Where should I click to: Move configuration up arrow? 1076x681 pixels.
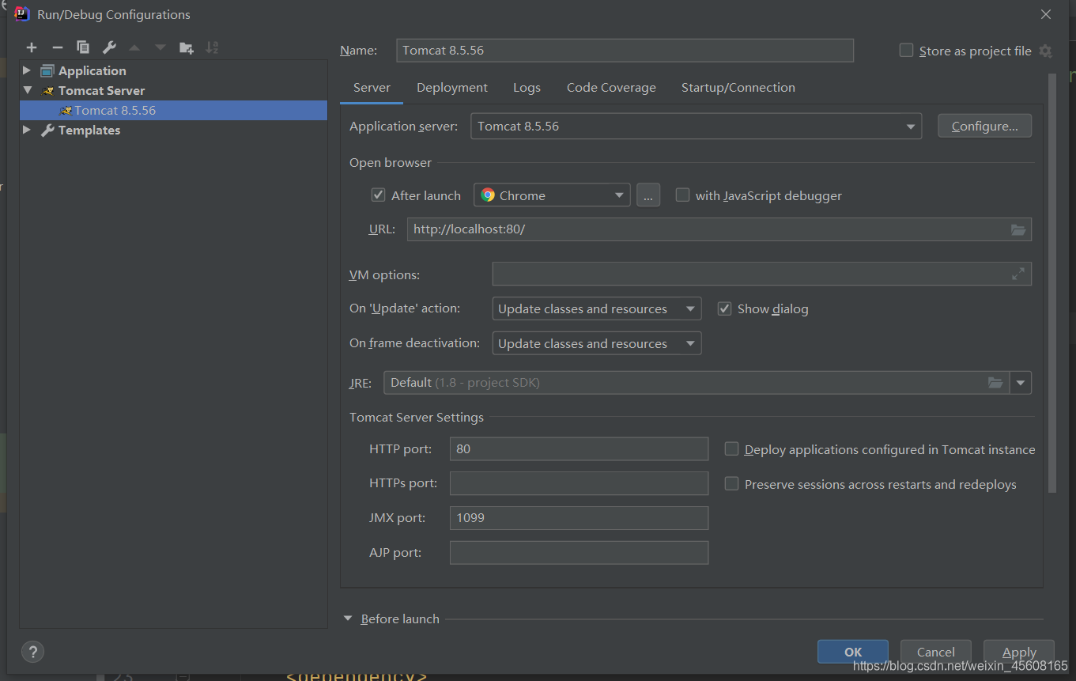134,47
